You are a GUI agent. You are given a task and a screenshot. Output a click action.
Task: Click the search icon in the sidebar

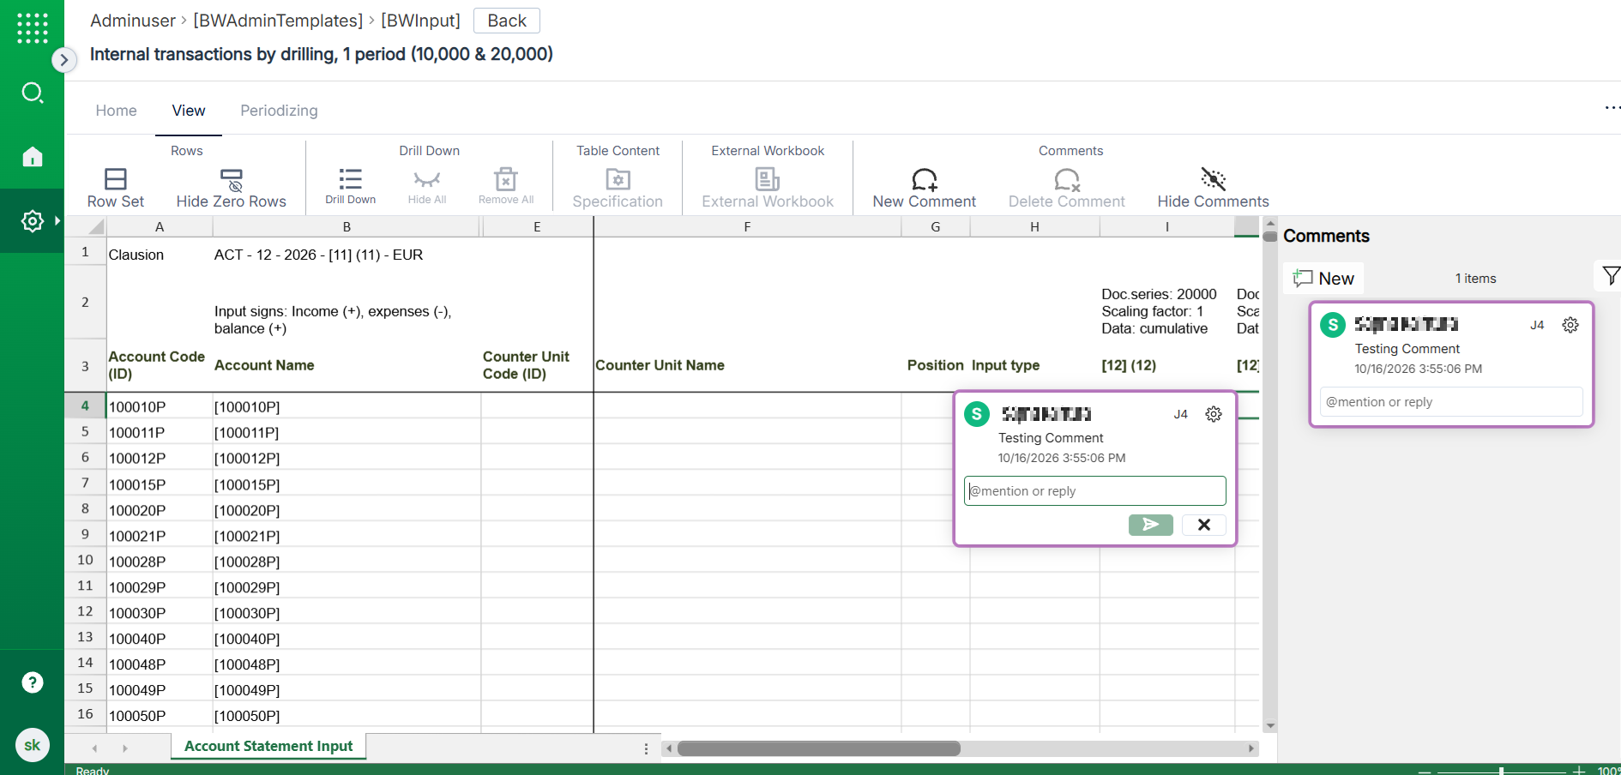pyautogui.click(x=32, y=93)
